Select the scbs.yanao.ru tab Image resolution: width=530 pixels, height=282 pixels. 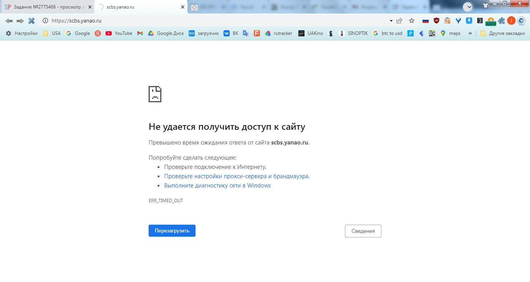pos(141,7)
